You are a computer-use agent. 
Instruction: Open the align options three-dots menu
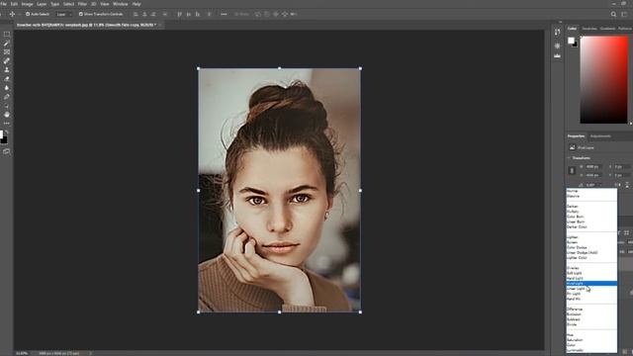pyautogui.click(x=224, y=14)
